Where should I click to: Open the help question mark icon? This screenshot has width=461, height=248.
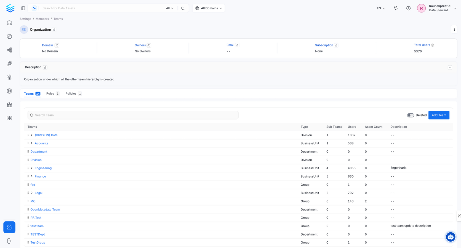(408, 8)
